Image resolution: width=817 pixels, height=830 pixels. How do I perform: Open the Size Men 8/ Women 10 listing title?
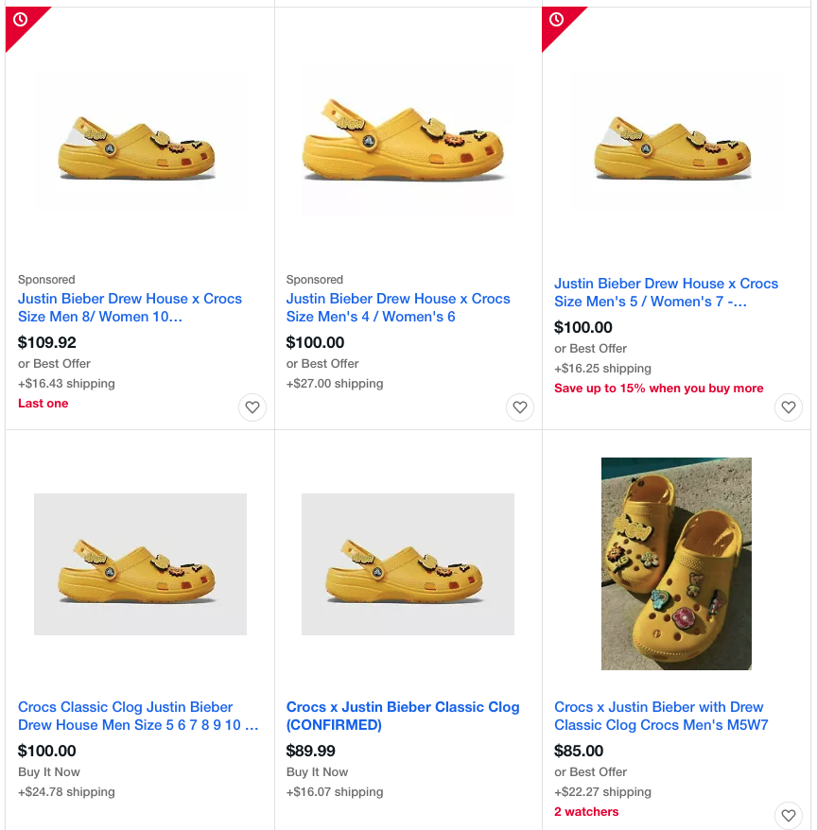tap(130, 307)
